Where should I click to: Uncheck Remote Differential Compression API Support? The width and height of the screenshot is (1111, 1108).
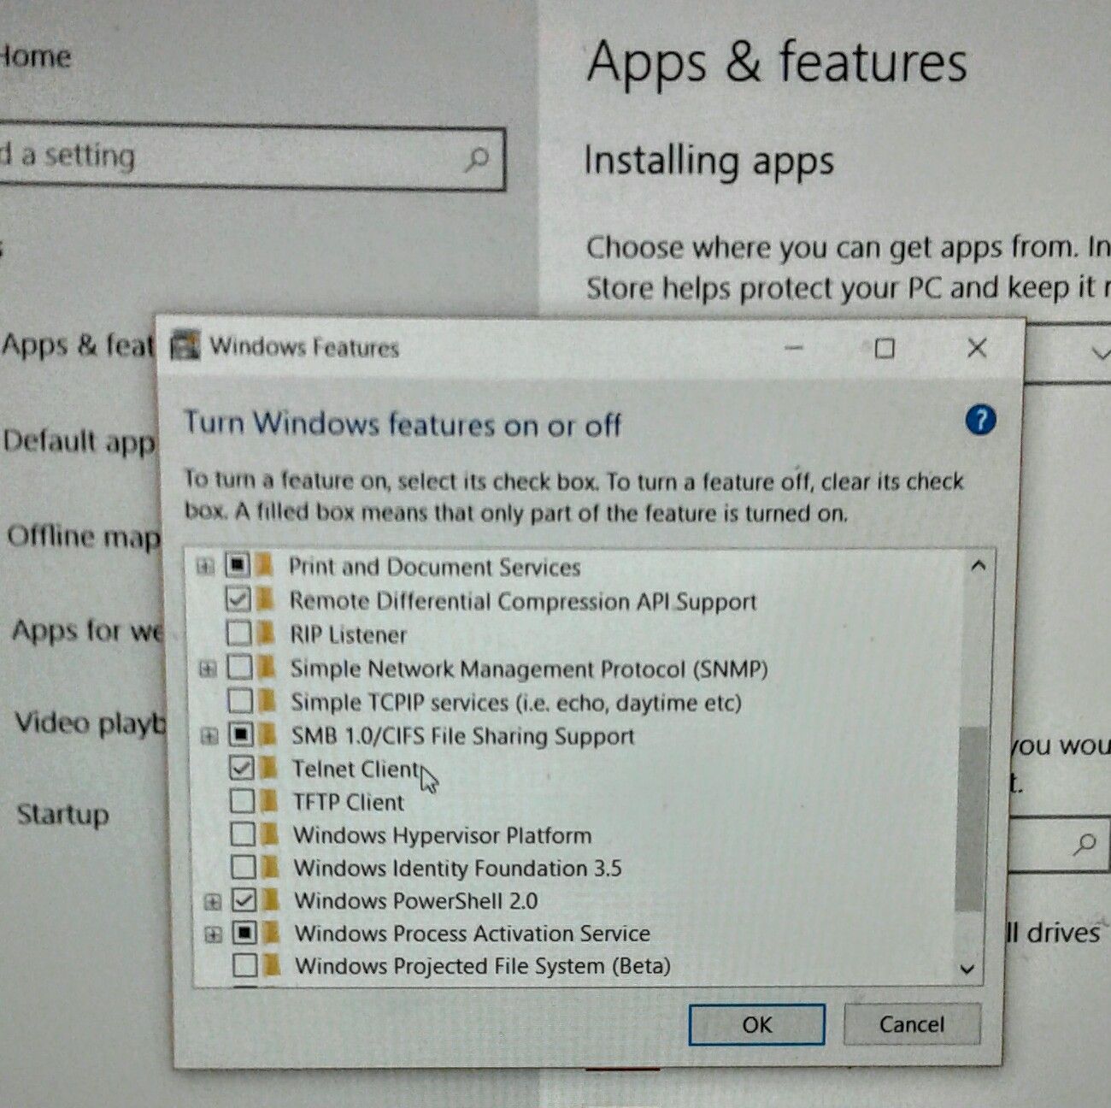coord(238,599)
